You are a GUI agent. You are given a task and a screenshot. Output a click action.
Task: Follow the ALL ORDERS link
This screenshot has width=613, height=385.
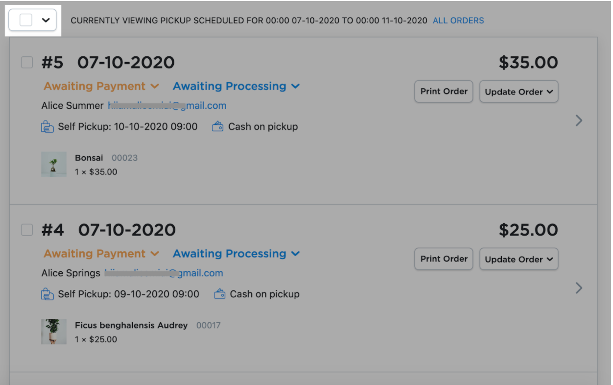(x=458, y=21)
